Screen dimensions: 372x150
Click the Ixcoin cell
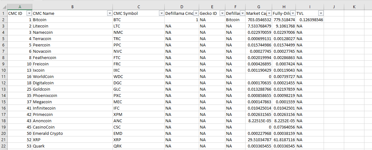click(72, 70)
